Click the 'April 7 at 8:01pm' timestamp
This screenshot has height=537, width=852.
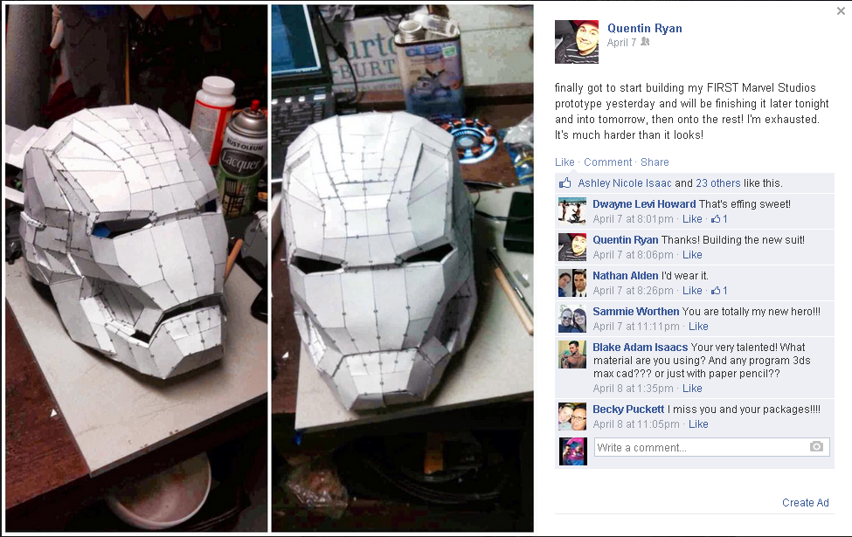[633, 219]
